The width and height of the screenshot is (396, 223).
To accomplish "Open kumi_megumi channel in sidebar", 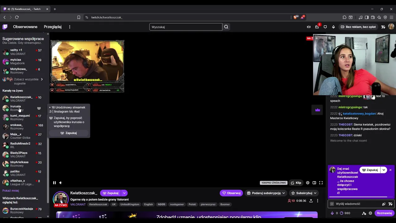I will click(24, 117).
